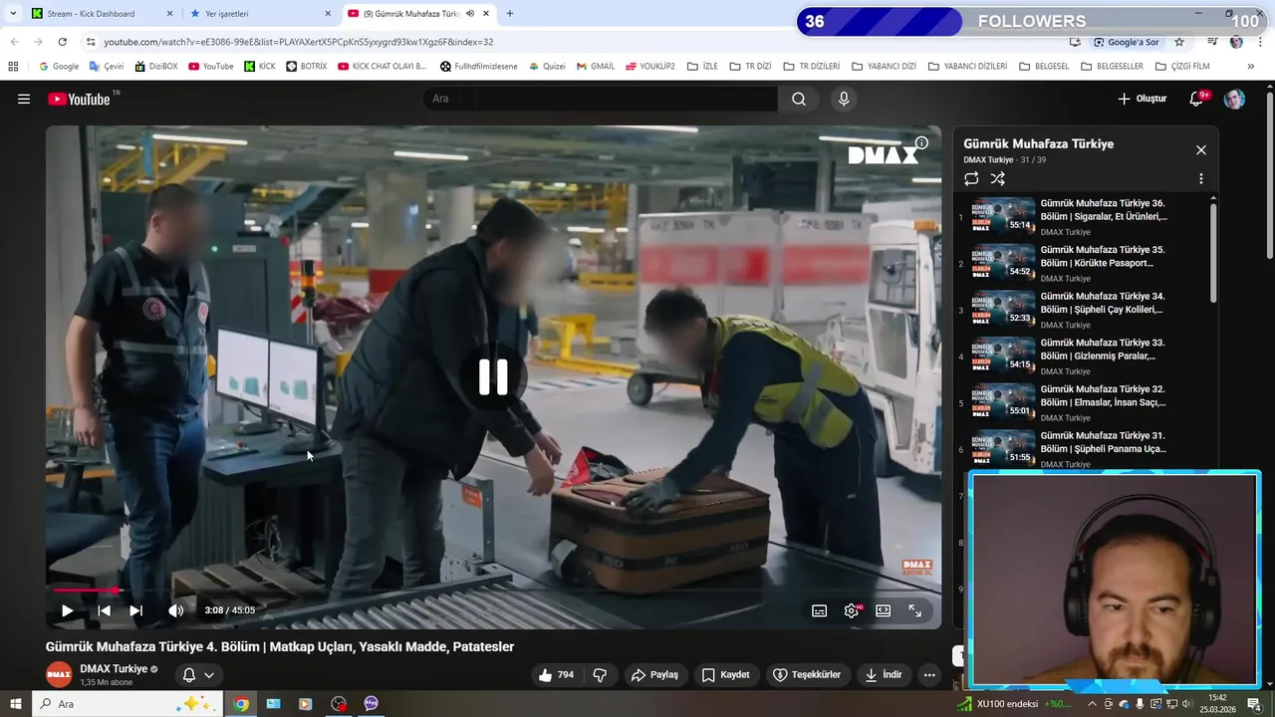Close the Gümrük Muhafaza Türkiye playlist panel
The width and height of the screenshot is (1275, 717).
[1201, 150]
